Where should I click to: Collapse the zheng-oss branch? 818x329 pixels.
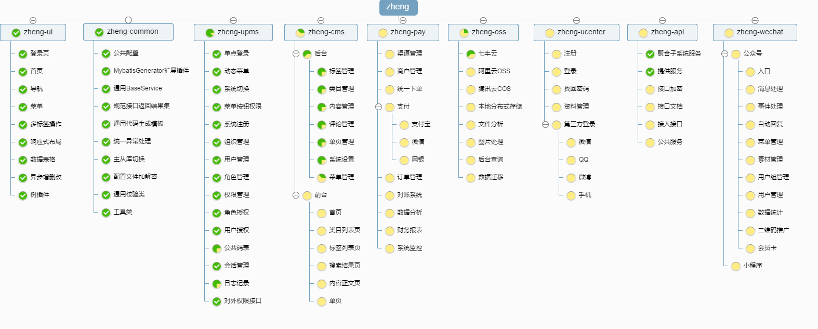[x=483, y=20]
